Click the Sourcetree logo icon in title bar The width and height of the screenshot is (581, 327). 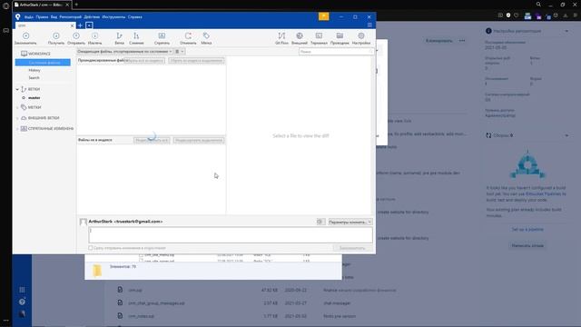click(x=18, y=16)
